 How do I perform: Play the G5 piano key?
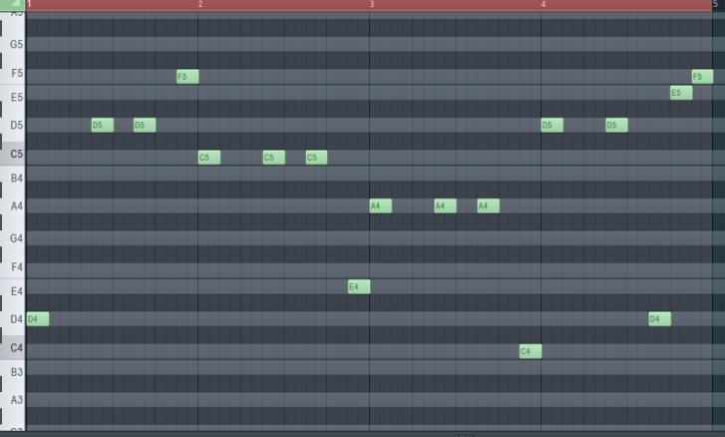(x=13, y=44)
